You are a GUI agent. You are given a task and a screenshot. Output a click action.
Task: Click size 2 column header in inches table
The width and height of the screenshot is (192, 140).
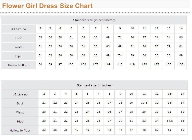(x=44, y=94)
